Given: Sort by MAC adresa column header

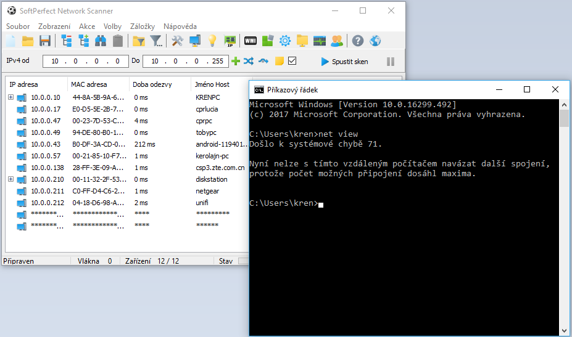Looking at the screenshot, I should (98, 84).
